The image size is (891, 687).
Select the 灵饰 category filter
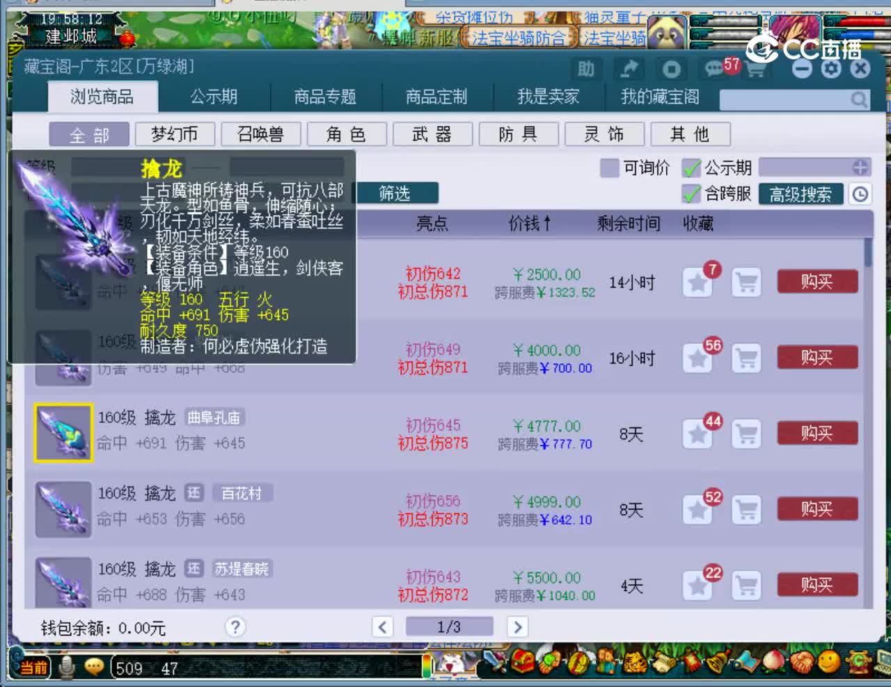[x=604, y=134]
